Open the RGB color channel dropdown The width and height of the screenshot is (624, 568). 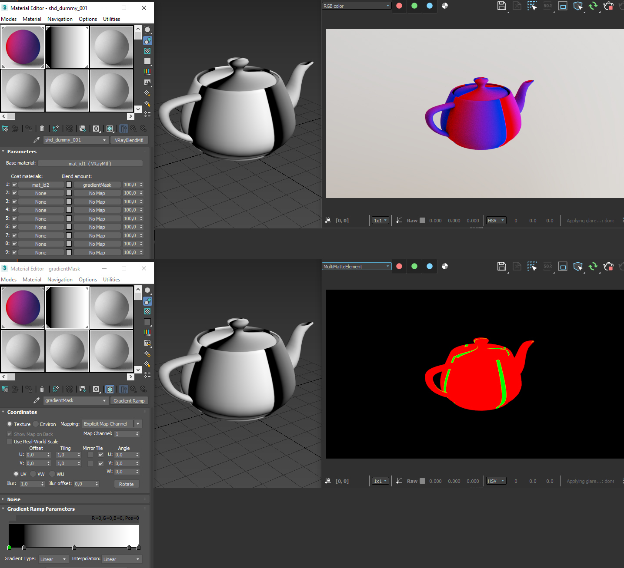[357, 6]
